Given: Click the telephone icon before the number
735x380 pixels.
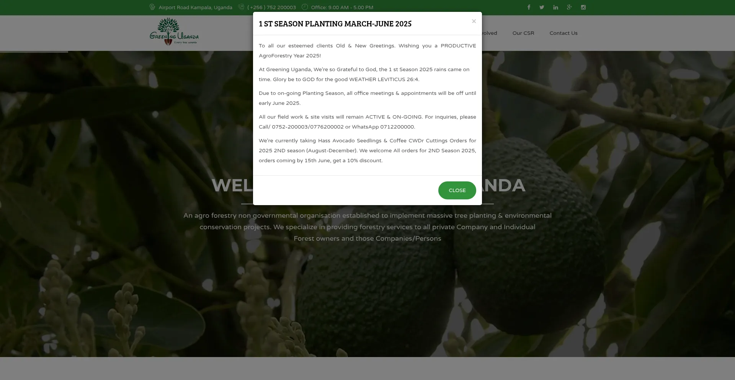Looking at the screenshot, I should click(x=241, y=7).
